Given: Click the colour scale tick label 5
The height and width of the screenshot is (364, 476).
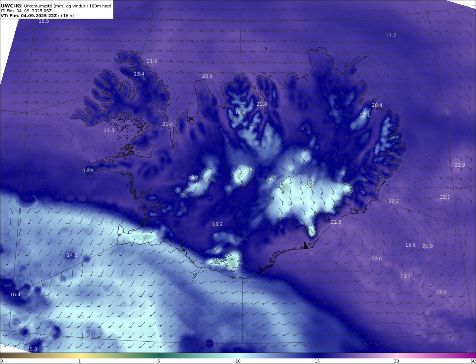Looking at the screenshot, I should click(x=159, y=361).
